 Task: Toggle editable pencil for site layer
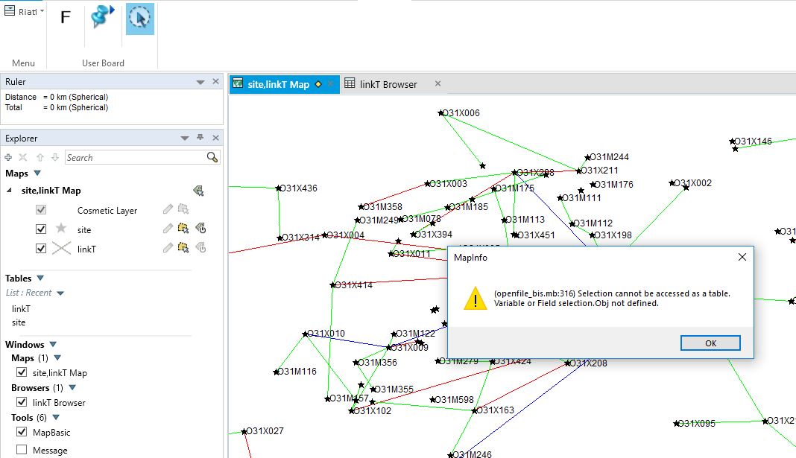[168, 228]
